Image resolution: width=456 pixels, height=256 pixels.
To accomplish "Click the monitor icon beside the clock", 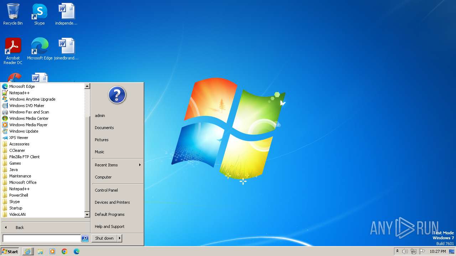I will pos(452,251).
